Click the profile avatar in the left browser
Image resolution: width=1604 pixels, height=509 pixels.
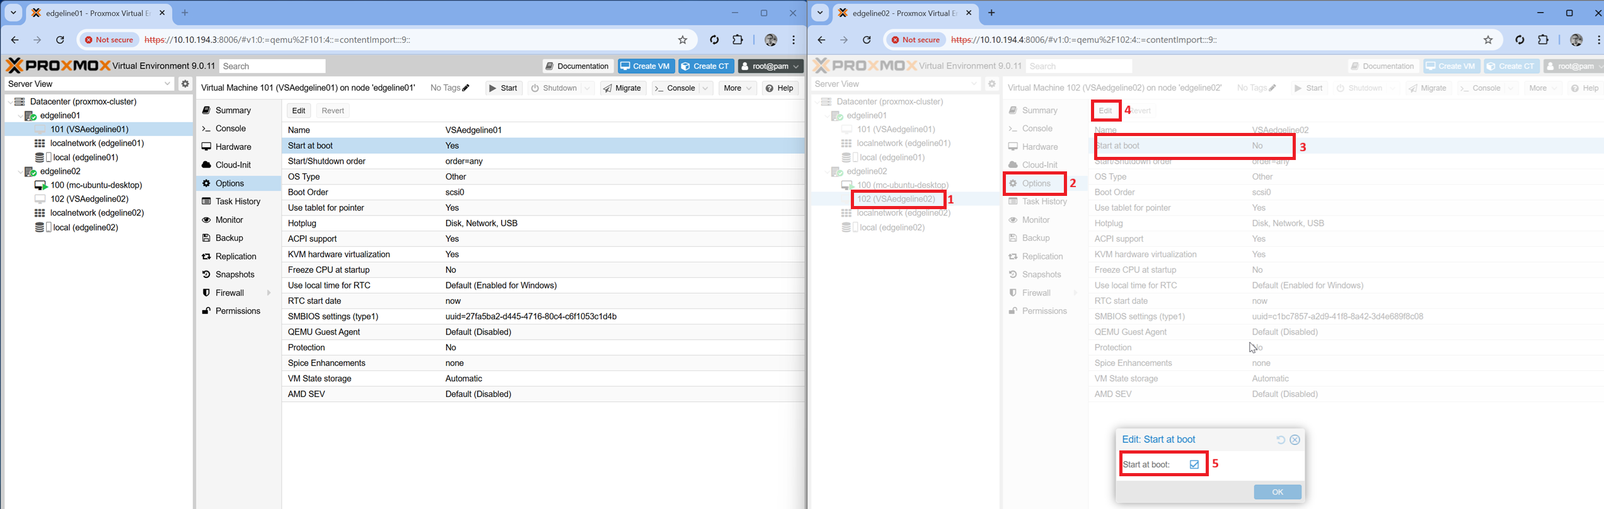(771, 40)
